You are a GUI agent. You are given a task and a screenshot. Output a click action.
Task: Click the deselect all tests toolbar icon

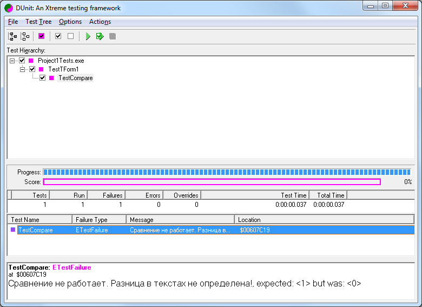pos(25,36)
